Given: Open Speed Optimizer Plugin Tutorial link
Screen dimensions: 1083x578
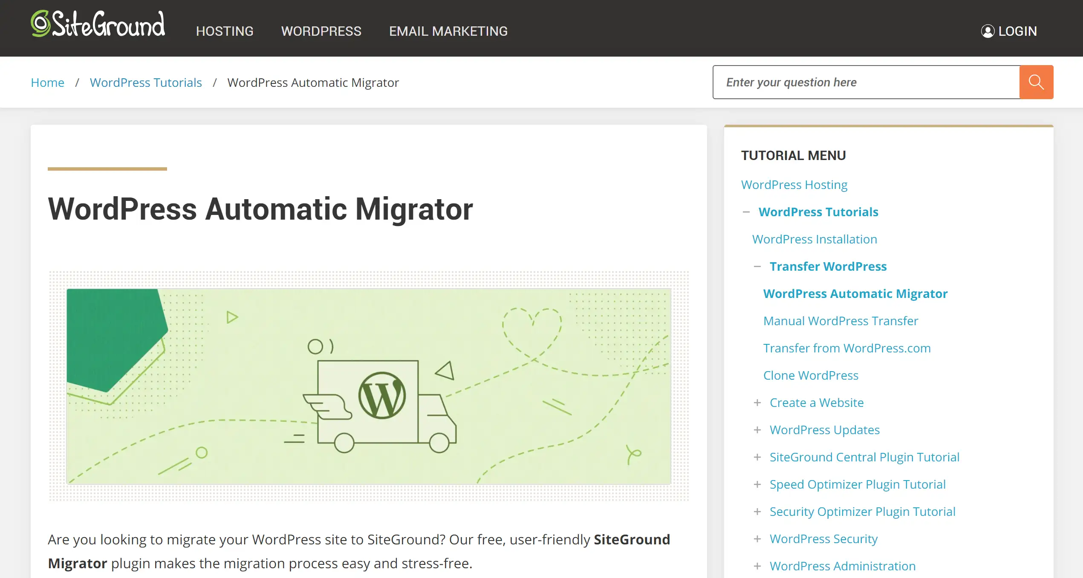Looking at the screenshot, I should pos(858,484).
